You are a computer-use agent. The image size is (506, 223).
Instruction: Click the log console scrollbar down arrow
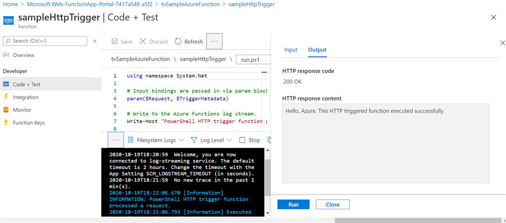click(267, 213)
